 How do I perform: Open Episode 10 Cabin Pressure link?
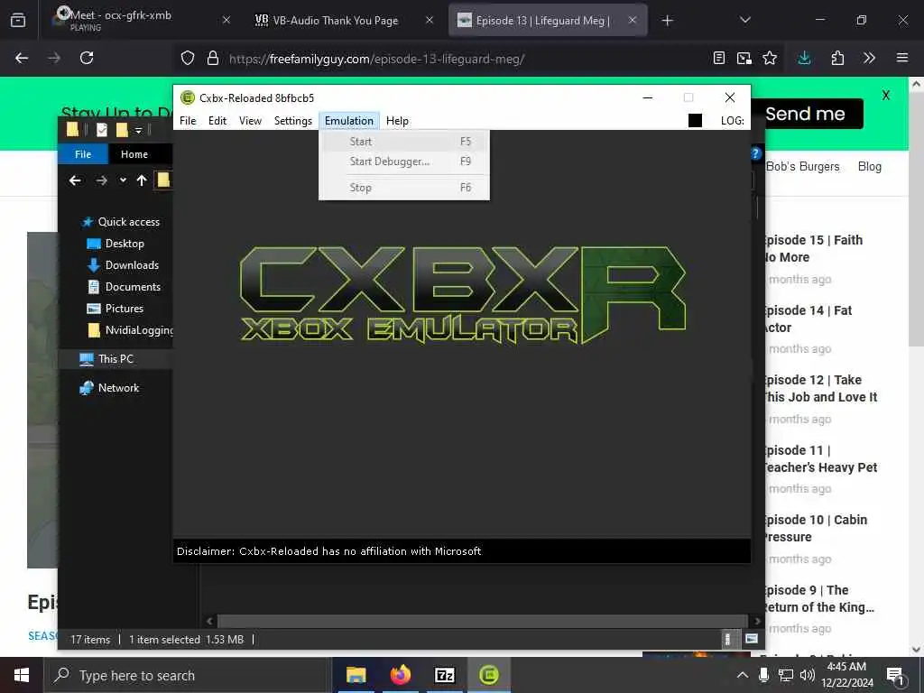coord(816,529)
